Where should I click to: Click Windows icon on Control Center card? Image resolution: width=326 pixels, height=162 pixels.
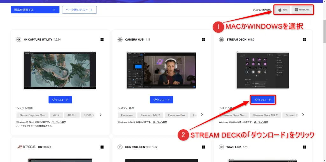[203, 147]
